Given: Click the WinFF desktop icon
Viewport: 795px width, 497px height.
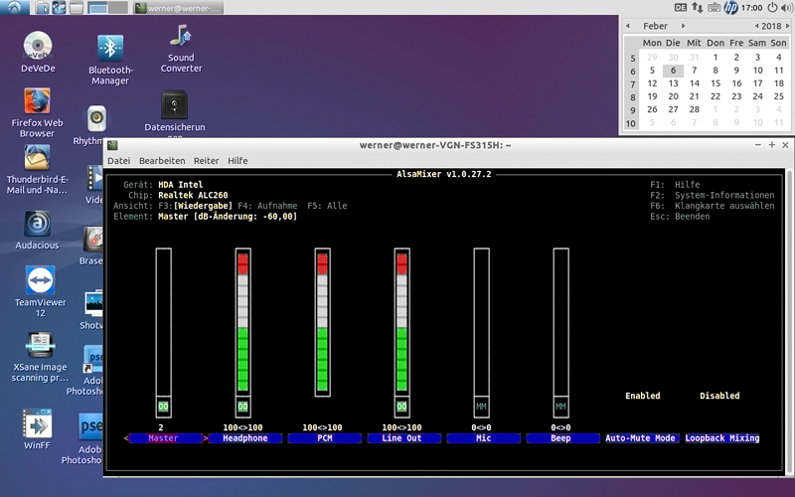Looking at the screenshot, I should click(38, 424).
